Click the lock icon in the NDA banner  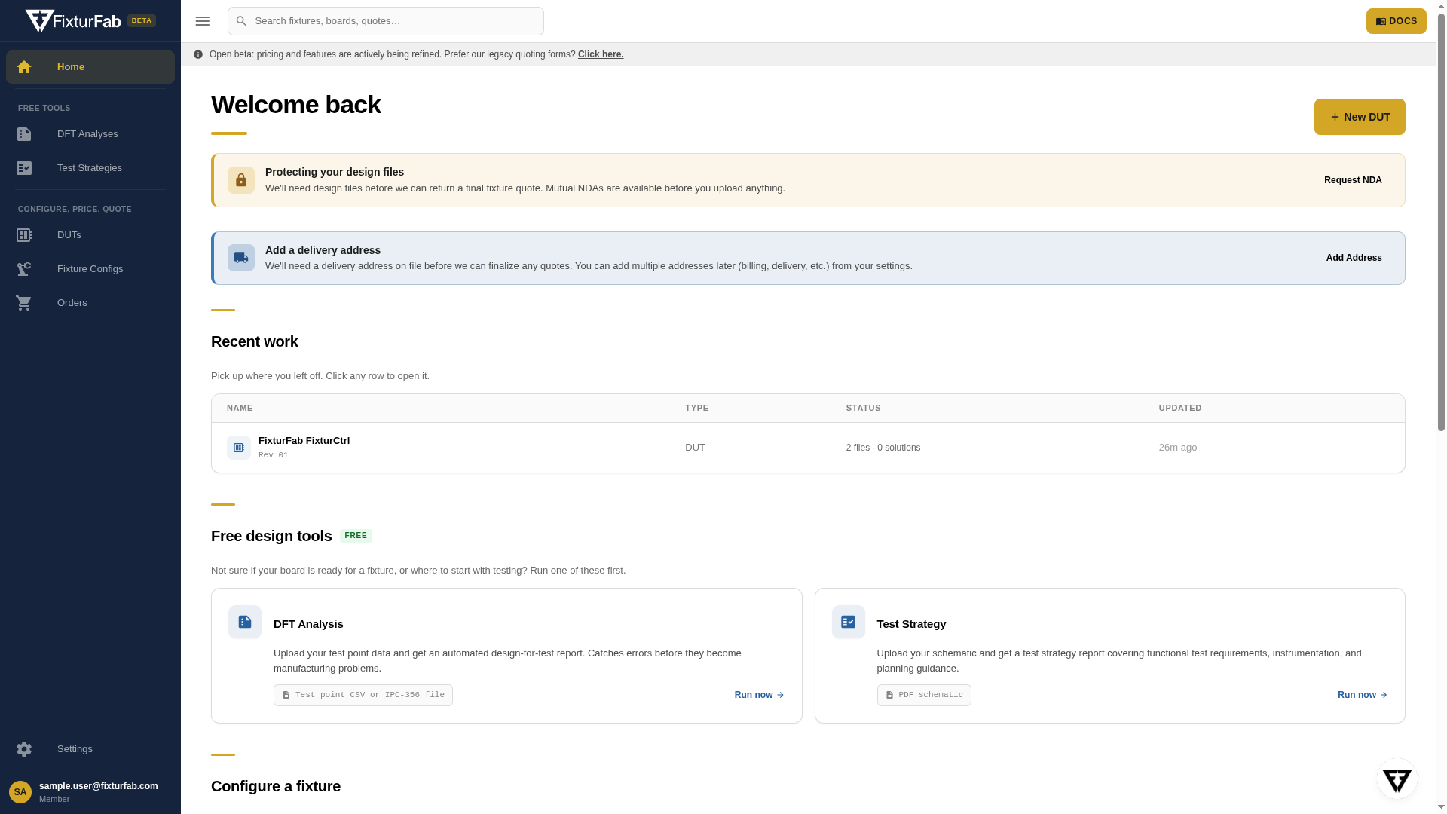pyautogui.click(x=241, y=180)
